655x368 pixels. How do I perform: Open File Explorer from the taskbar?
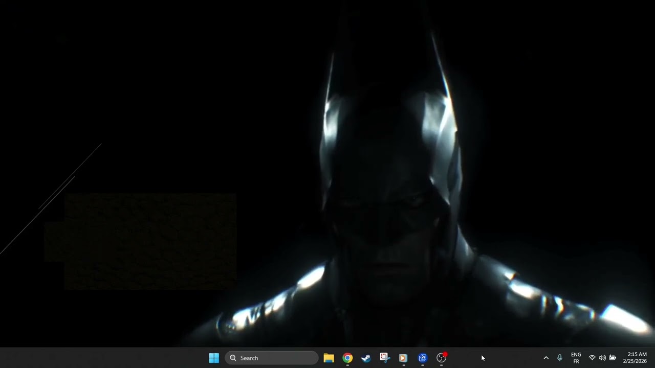pyautogui.click(x=329, y=358)
